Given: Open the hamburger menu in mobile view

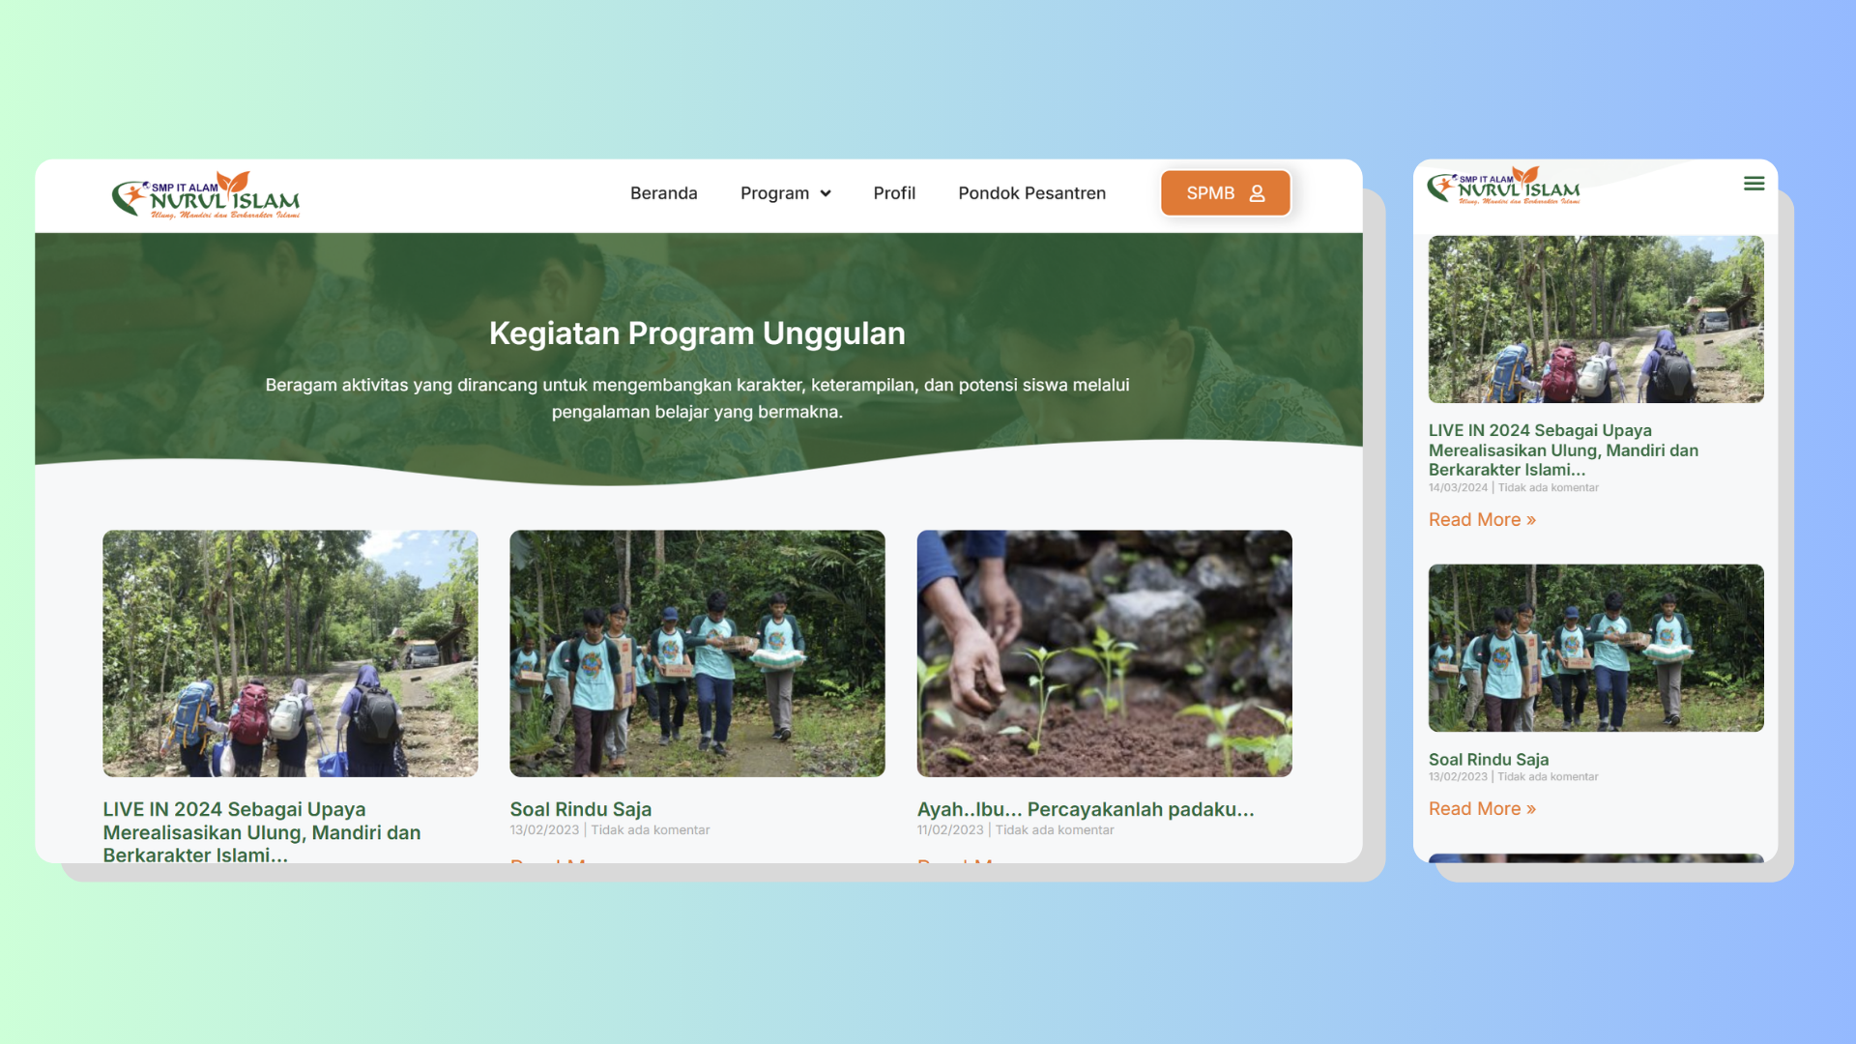Looking at the screenshot, I should click(1754, 184).
